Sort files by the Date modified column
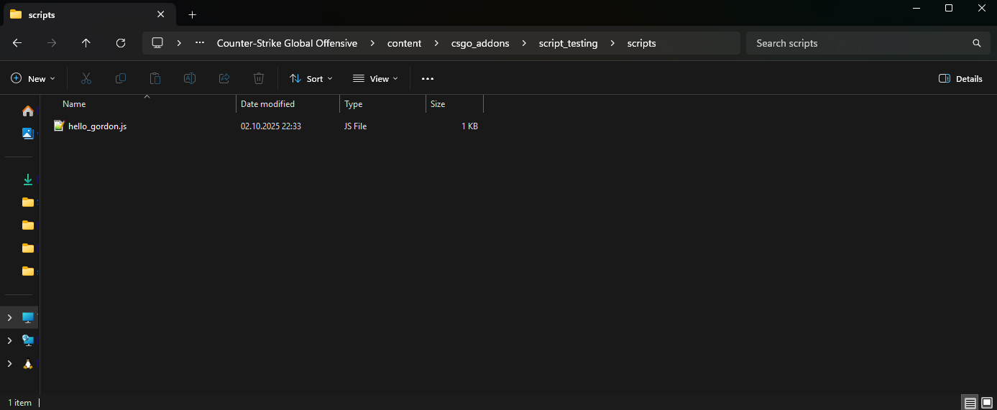Image resolution: width=997 pixels, height=410 pixels. [x=267, y=104]
